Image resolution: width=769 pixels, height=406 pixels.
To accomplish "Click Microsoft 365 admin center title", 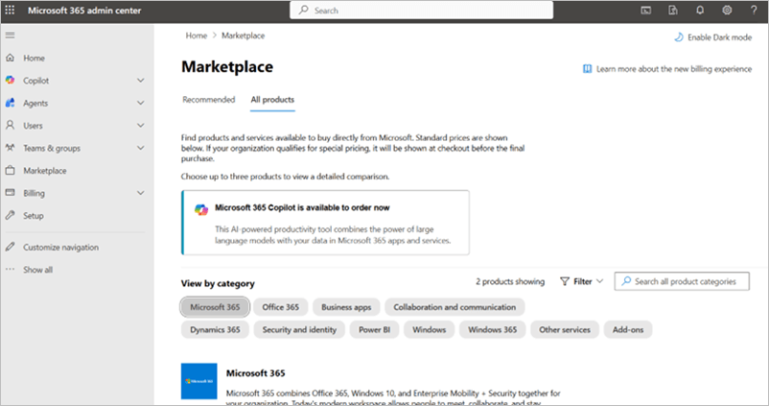I will [84, 11].
